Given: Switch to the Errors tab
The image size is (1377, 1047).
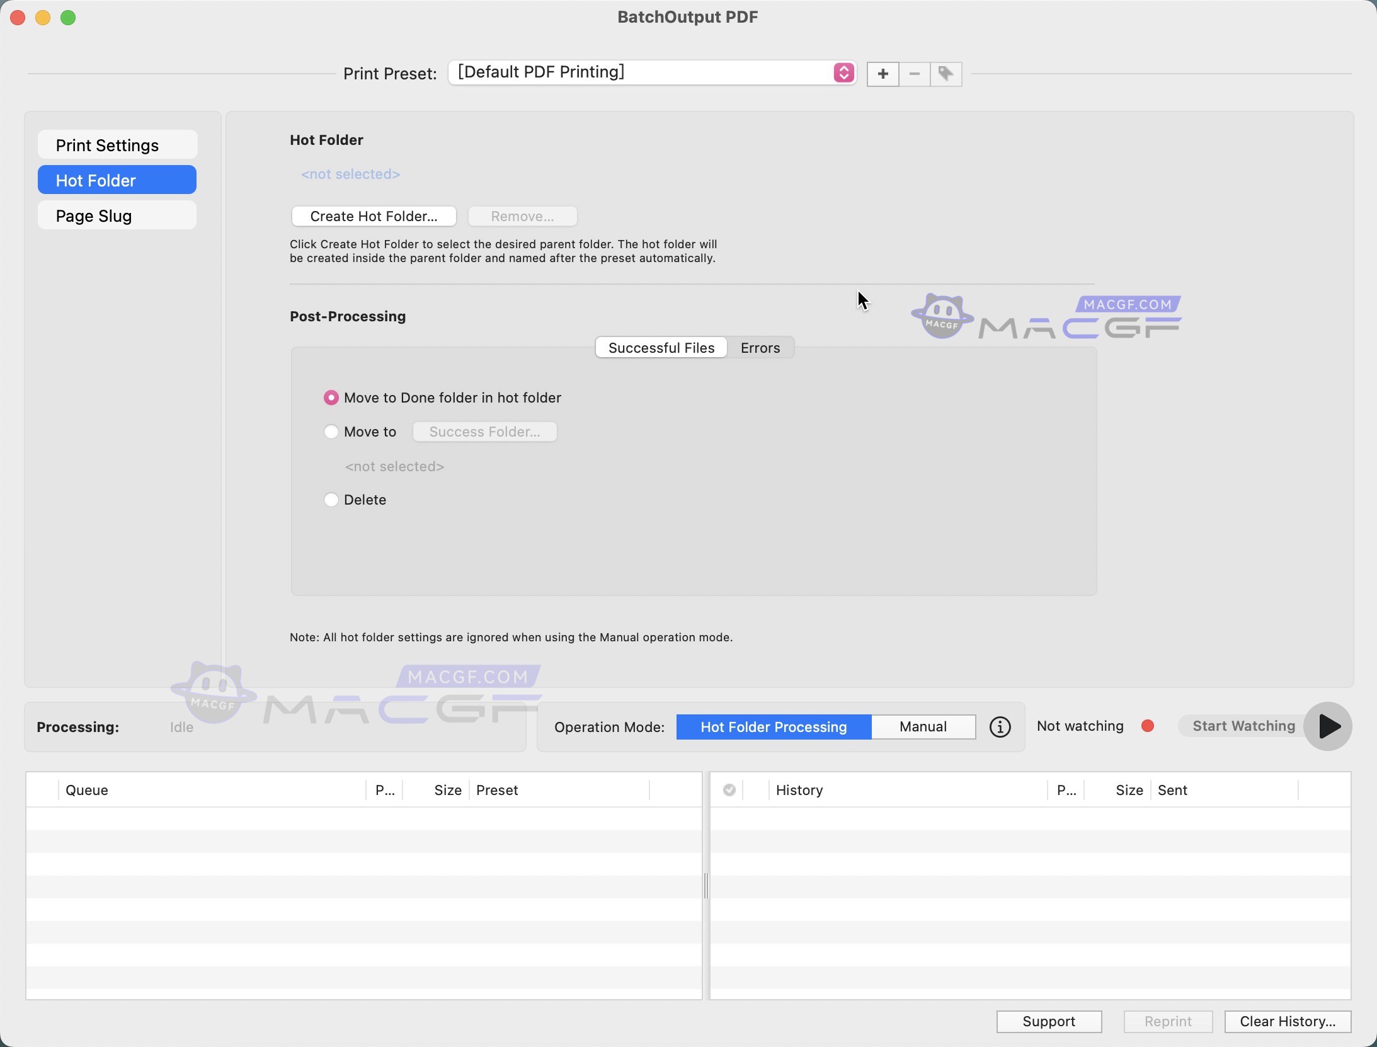Looking at the screenshot, I should click(x=760, y=348).
